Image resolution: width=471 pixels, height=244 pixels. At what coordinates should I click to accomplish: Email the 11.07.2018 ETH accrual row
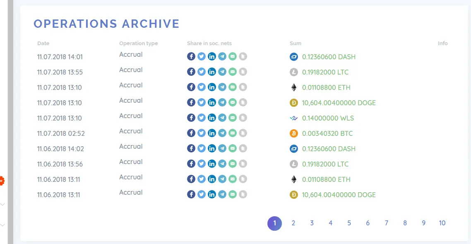pyautogui.click(x=233, y=87)
